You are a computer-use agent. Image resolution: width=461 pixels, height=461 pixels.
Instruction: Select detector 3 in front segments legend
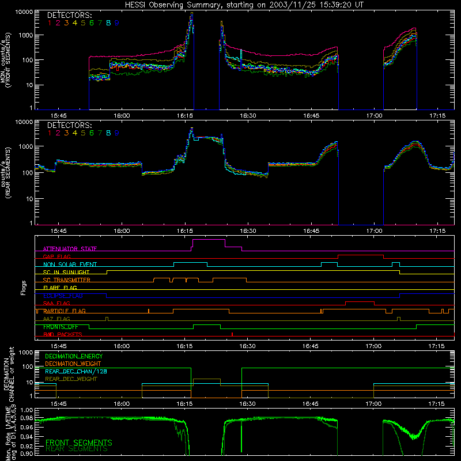click(x=66, y=23)
